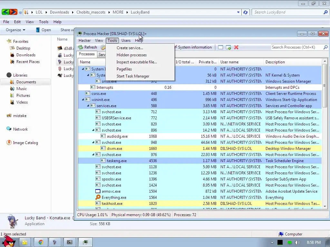This screenshot has height=247, width=330.
Task: Select the spoolsv.exe process row
Action: pos(199,179)
